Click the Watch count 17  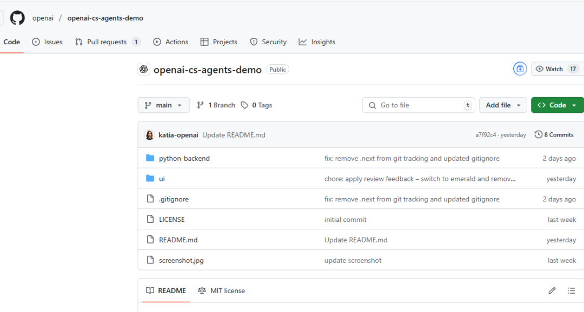(573, 69)
